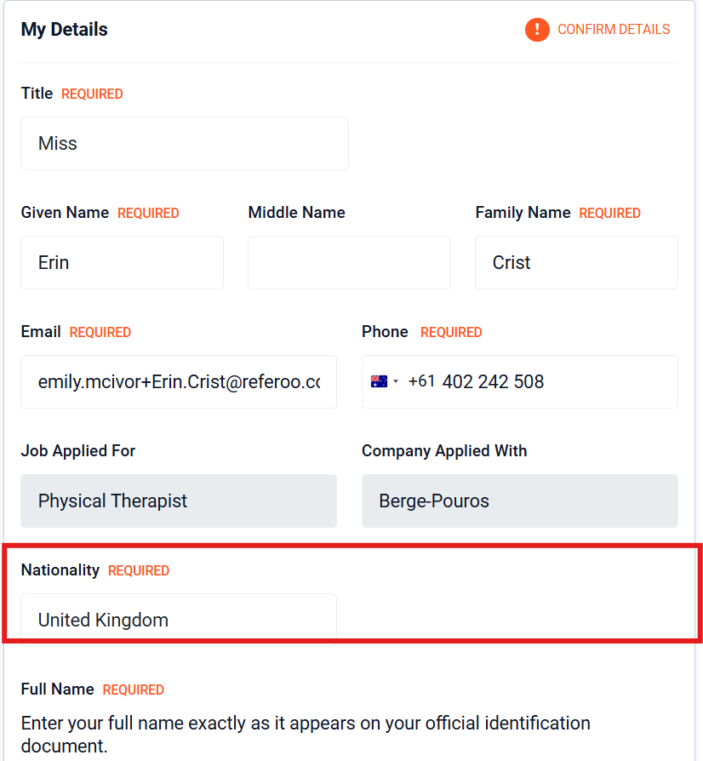The height and width of the screenshot is (761, 703).
Task: Click into the empty Middle Name field
Action: pos(349,262)
